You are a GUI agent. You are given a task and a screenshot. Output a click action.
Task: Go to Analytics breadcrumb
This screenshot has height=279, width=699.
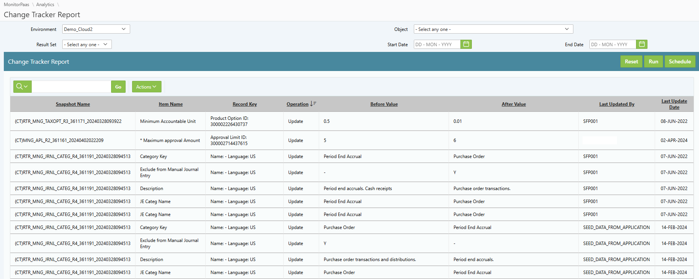(45, 5)
